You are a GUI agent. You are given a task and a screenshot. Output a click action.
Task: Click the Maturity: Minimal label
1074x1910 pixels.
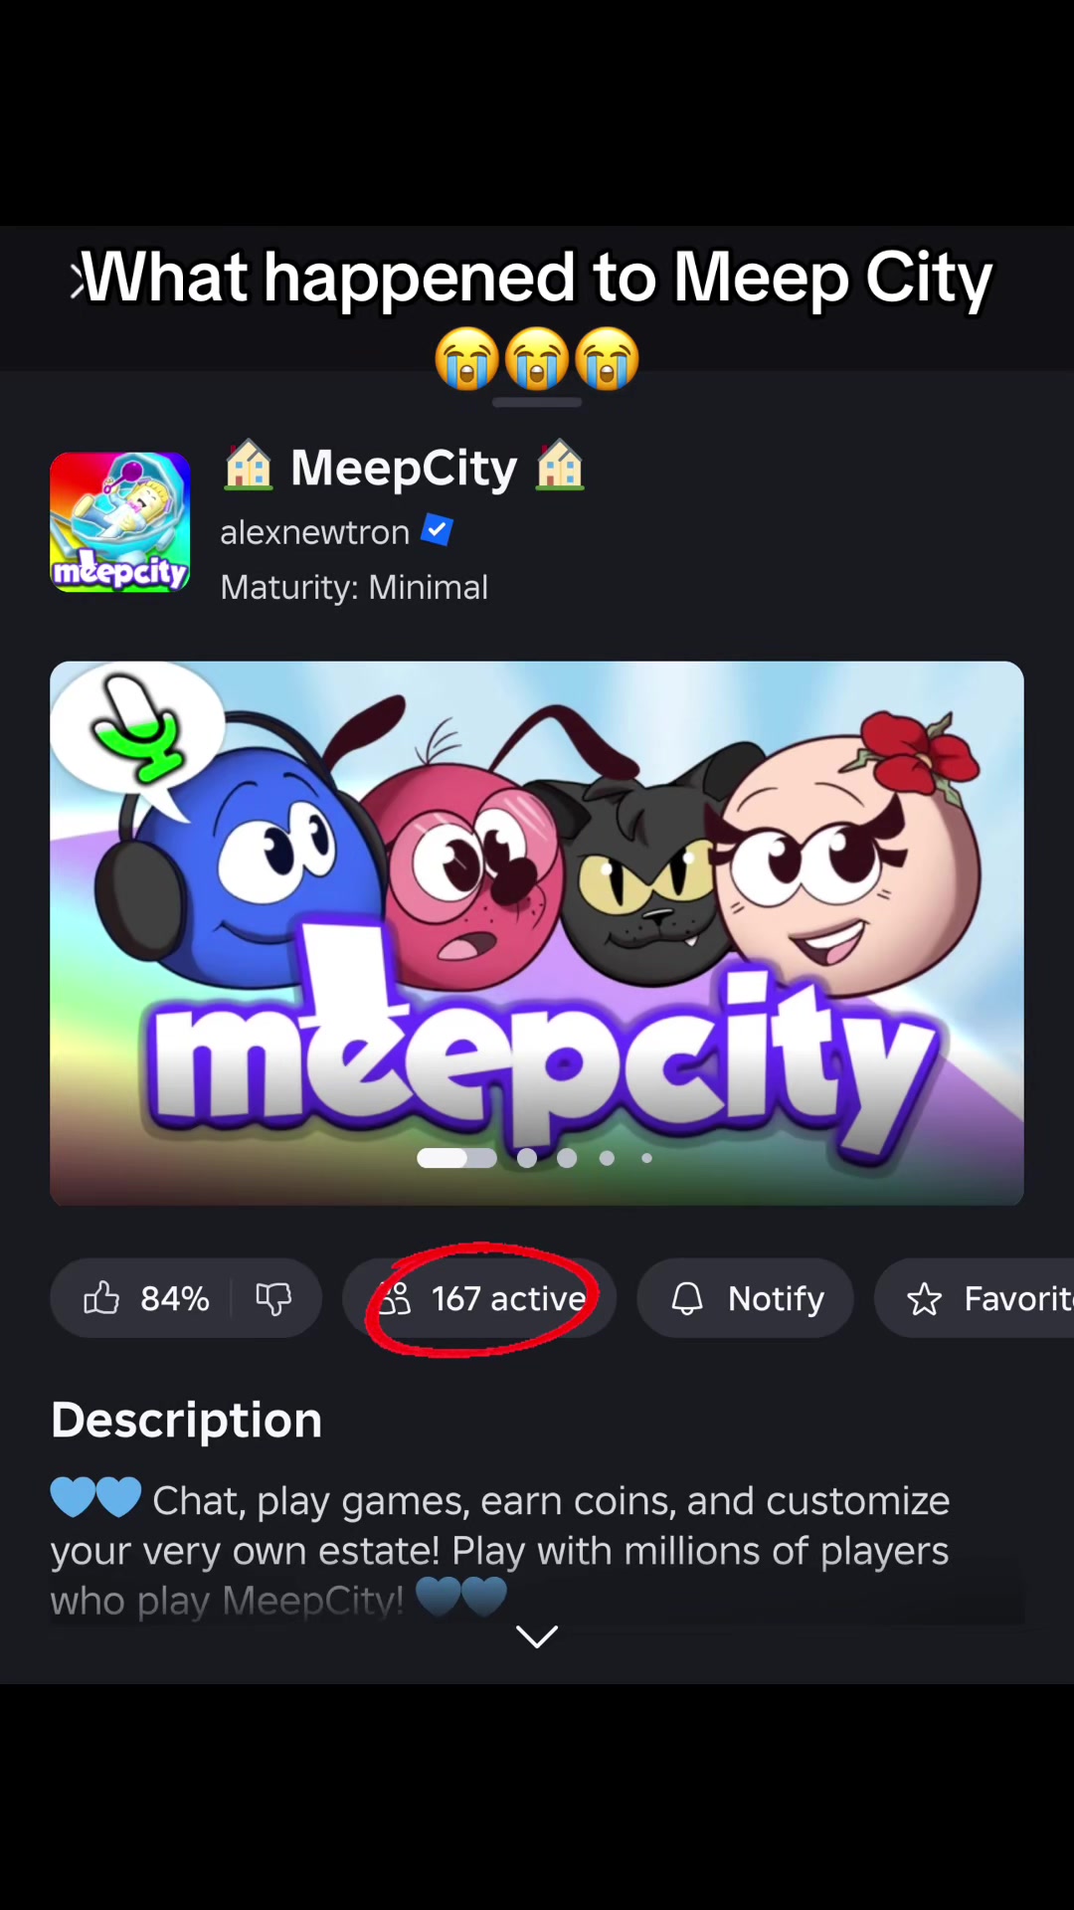(354, 587)
